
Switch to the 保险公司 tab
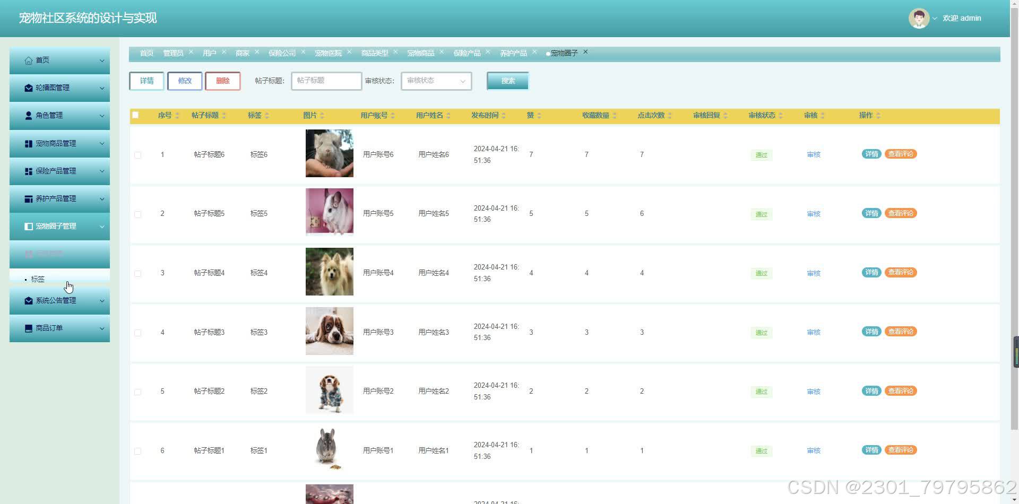coord(282,53)
